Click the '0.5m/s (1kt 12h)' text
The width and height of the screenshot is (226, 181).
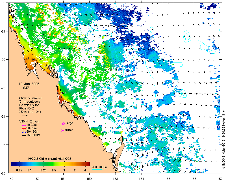[30, 112]
